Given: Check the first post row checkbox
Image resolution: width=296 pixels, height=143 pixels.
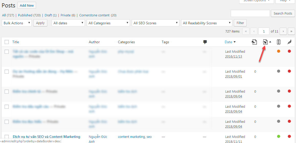Looking at the screenshot, I should (x=7, y=52).
